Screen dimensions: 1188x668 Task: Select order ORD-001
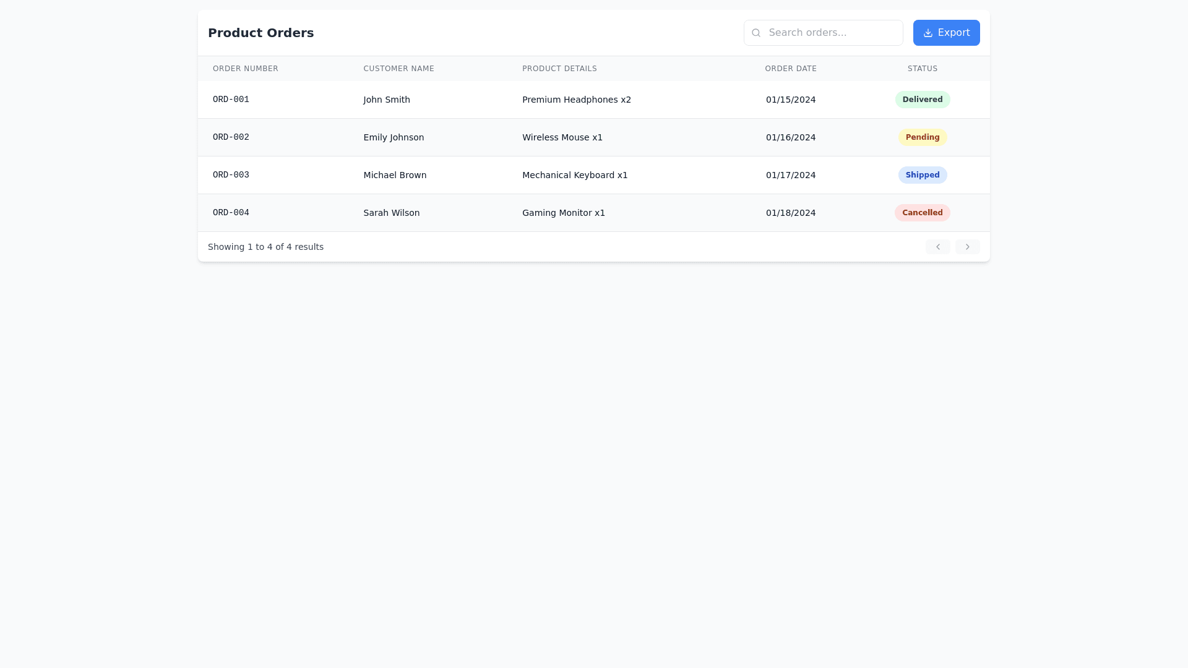point(231,100)
